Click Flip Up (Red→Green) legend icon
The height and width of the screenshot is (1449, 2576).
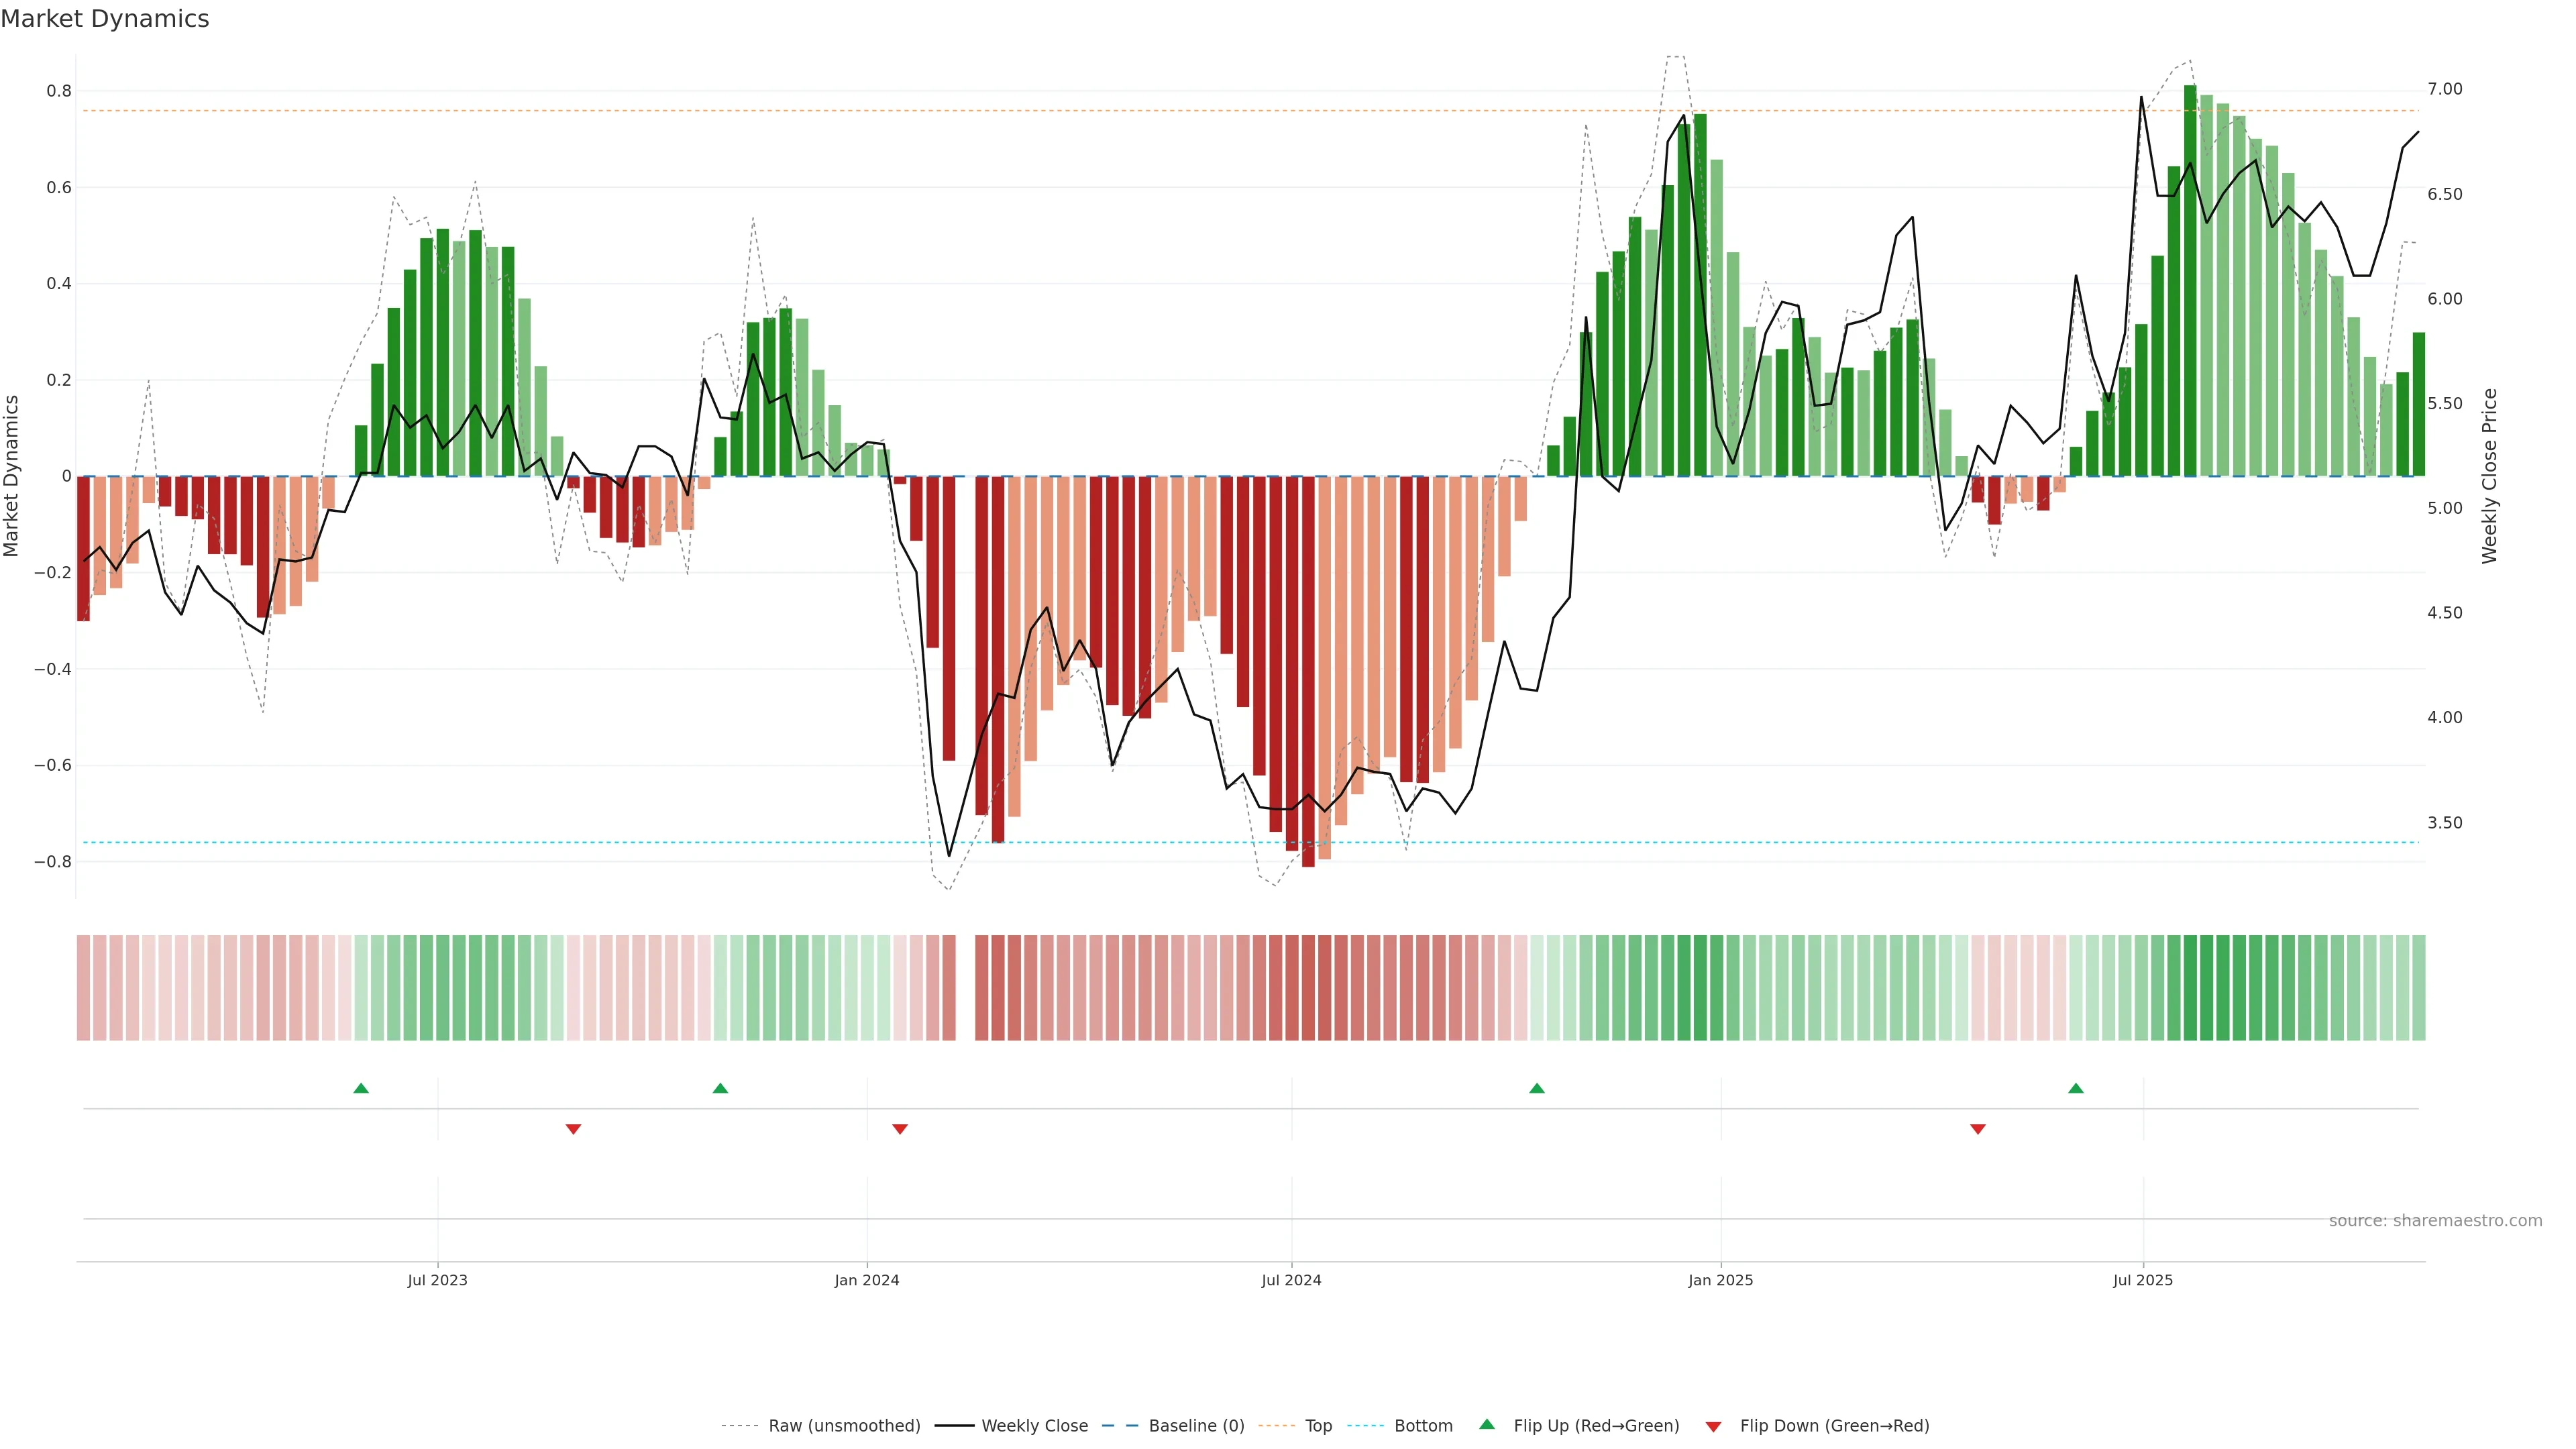(x=1487, y=1425)
